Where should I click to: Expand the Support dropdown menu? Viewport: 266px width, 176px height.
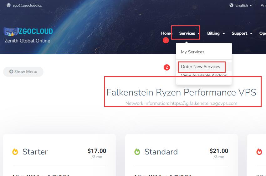[242, 33]
